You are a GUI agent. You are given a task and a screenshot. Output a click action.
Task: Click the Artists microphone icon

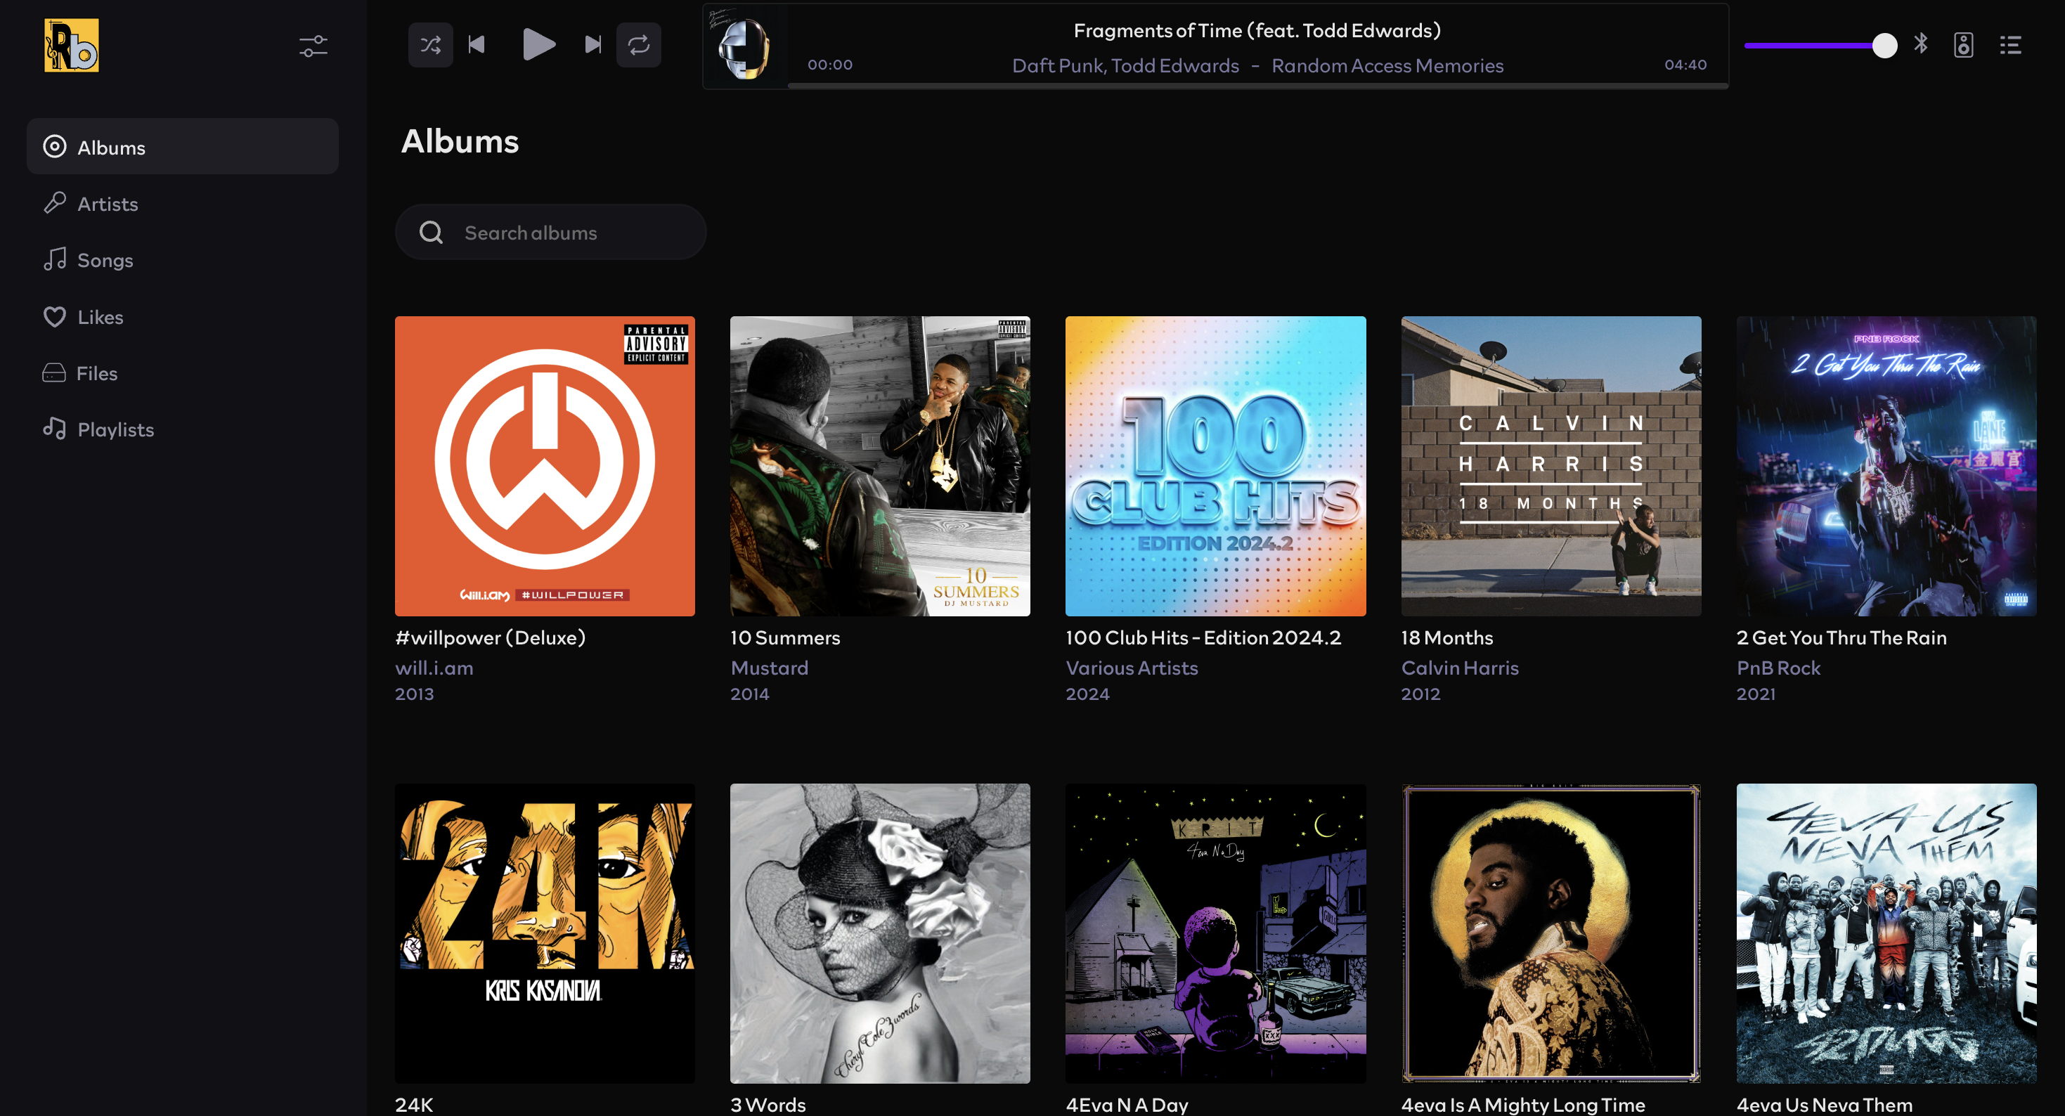click(55, 203)
